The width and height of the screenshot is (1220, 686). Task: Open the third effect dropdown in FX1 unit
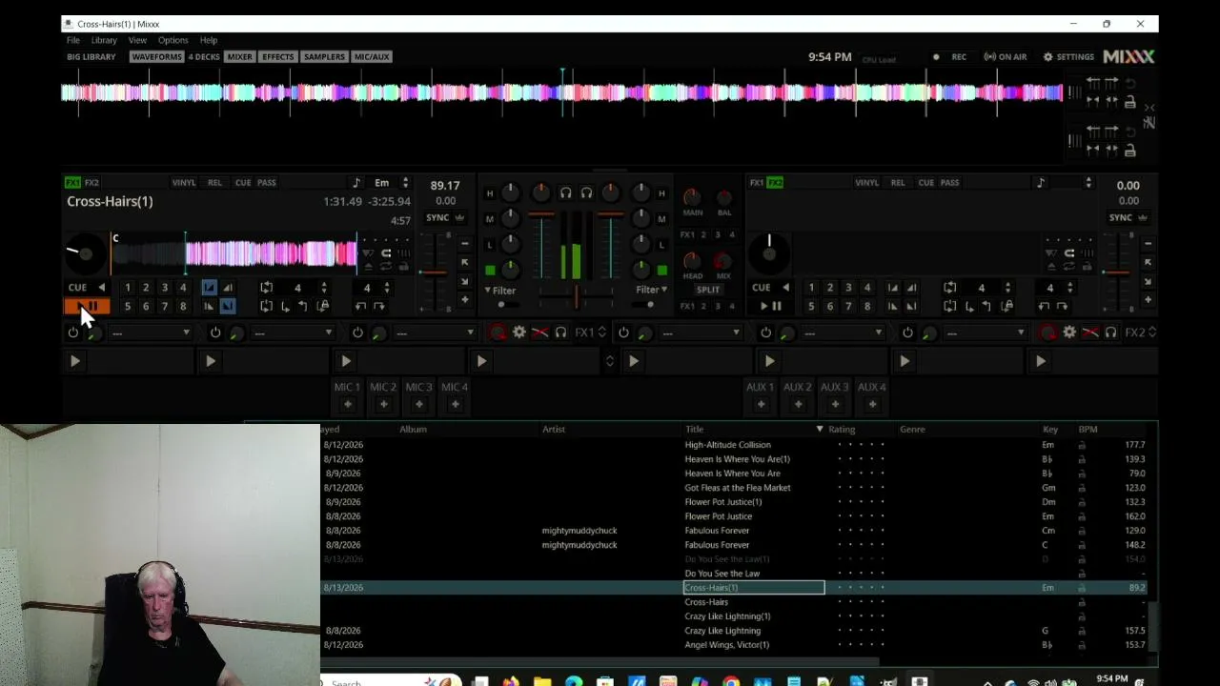(x=436, y=333)
